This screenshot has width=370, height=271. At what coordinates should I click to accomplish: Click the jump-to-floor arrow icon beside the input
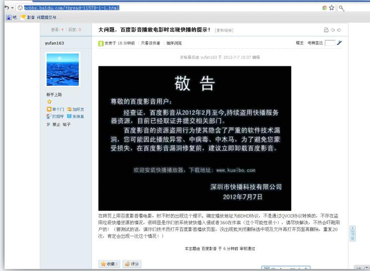(339, 43)
